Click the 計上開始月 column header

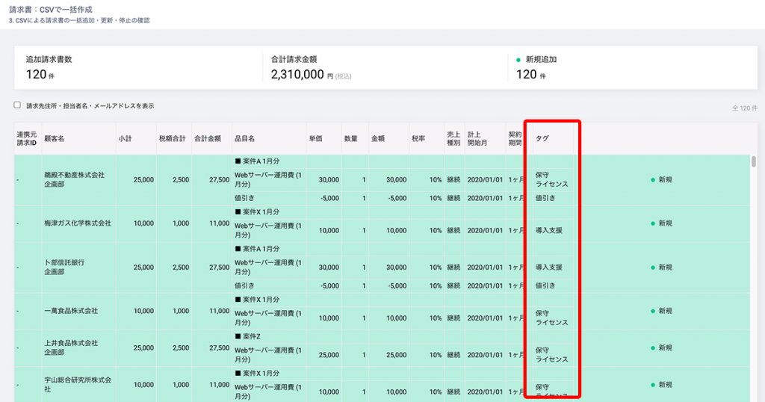[x=477, y=138]
